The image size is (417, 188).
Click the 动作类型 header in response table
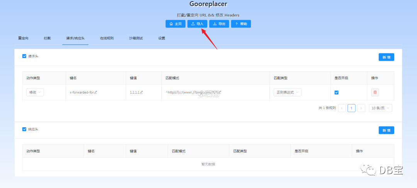point(33,151)
